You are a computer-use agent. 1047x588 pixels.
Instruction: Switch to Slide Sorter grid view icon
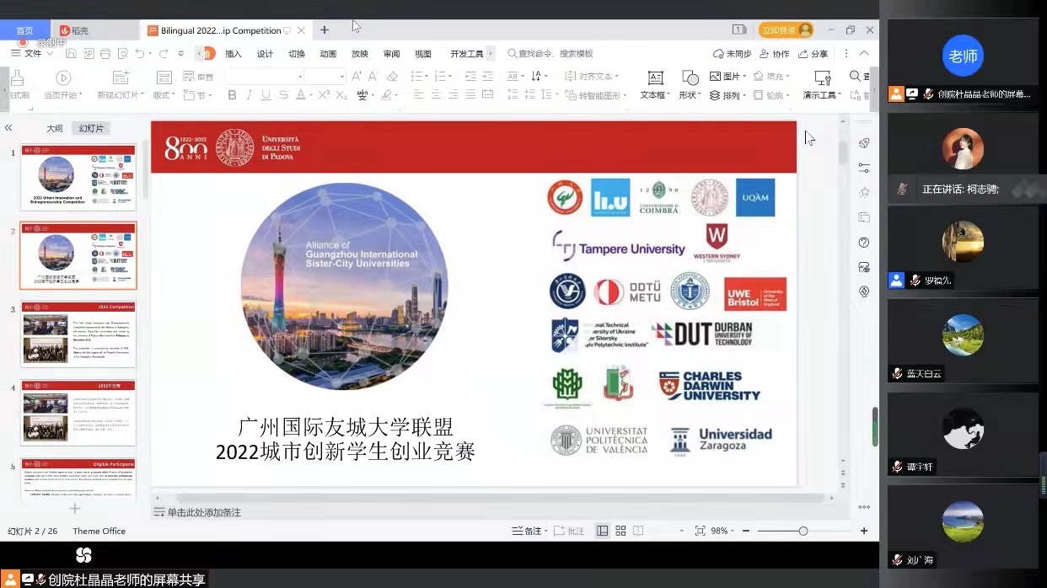click(x=620, y=531)
